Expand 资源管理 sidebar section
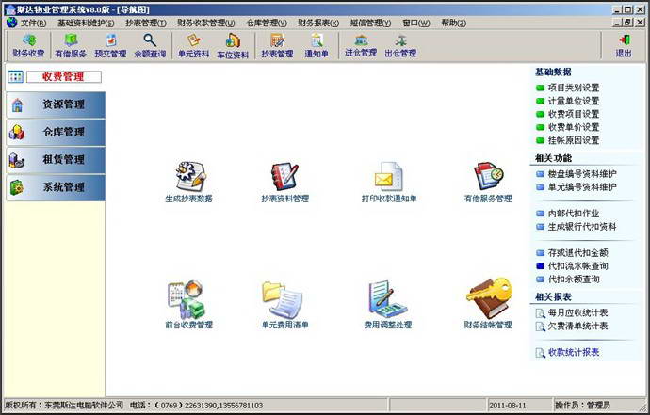This screenshot has height=415, width=650. tap(56, 104)
